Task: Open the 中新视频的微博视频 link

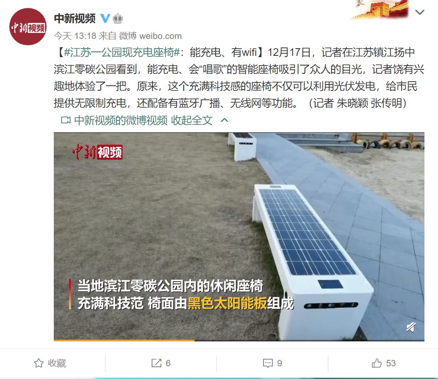Action: coord(121,120)
